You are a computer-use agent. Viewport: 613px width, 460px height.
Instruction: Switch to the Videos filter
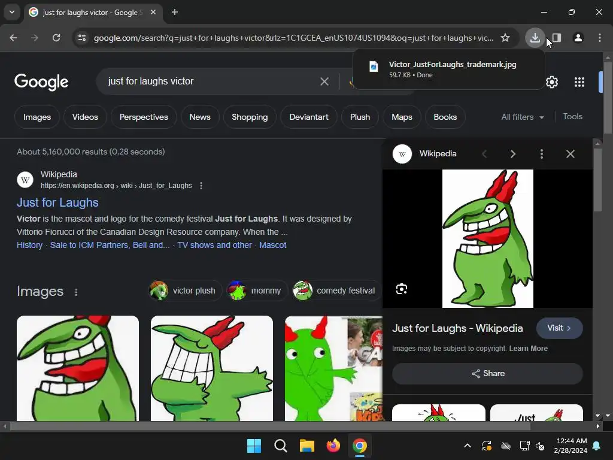tap(85, 117)
